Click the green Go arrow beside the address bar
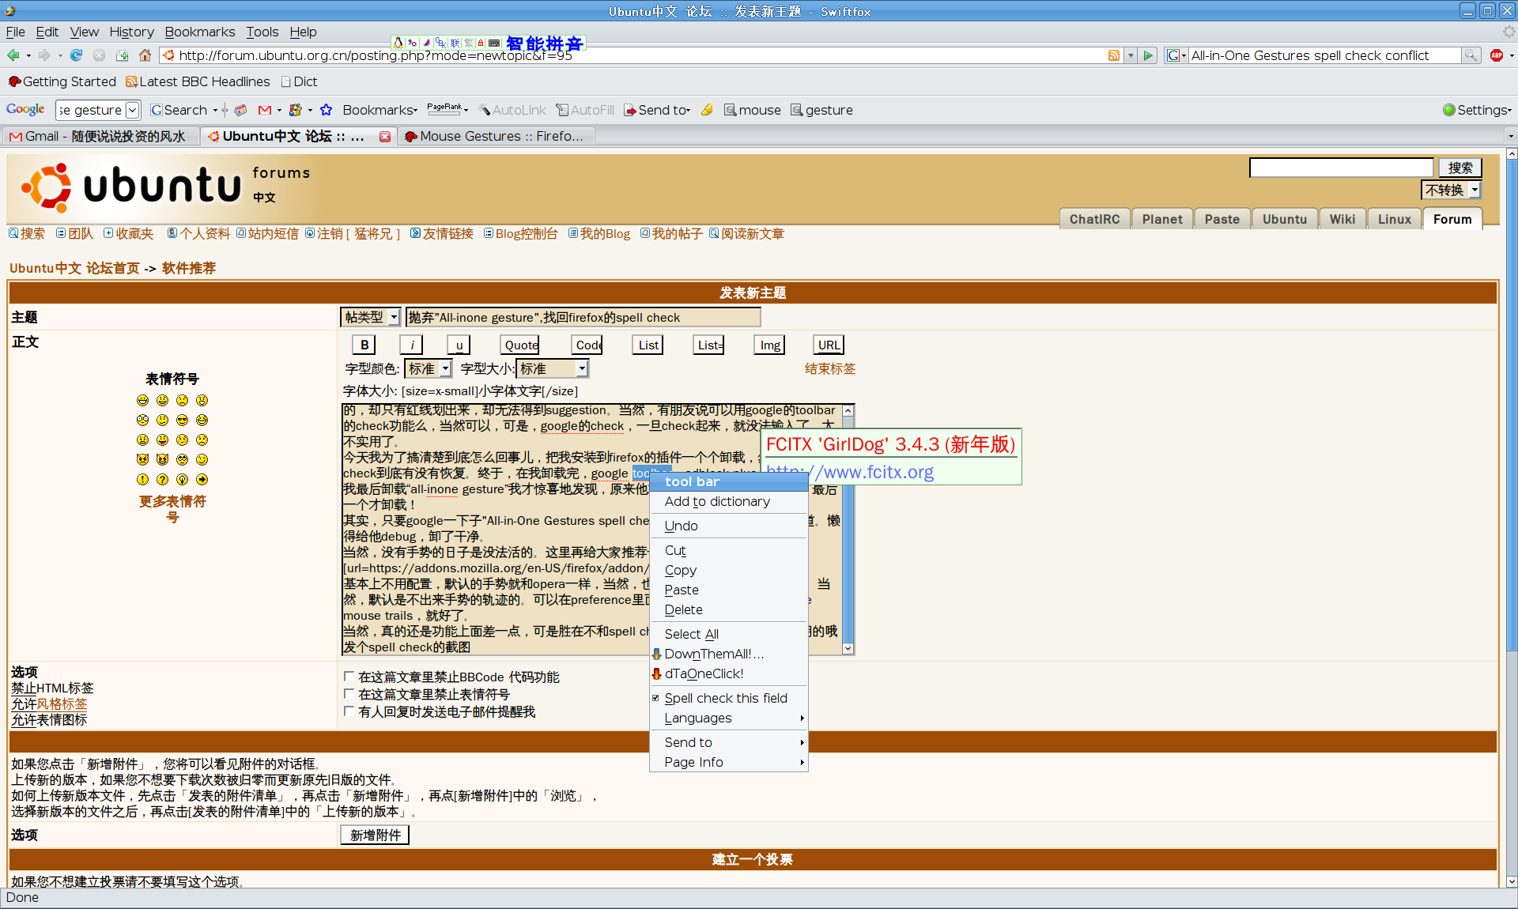Image resolution: width=1518 pixels, height=909 pixels. click(1149, 55)
